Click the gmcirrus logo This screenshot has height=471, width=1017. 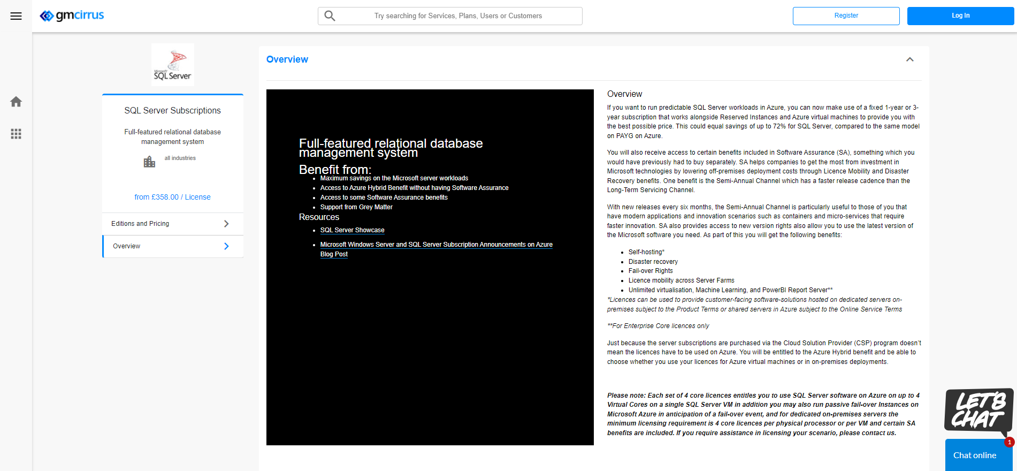coord(72,16)
